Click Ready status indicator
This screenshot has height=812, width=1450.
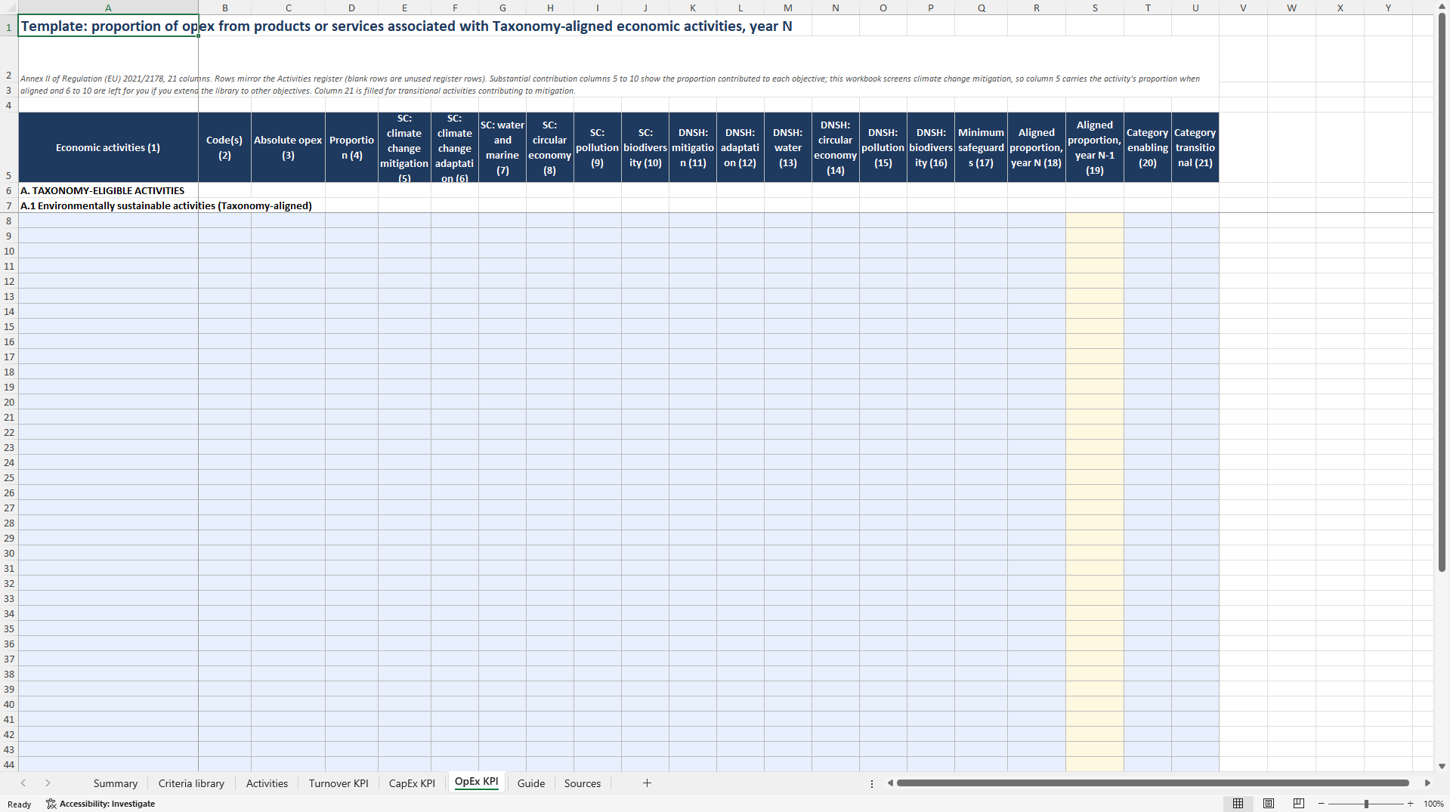(20, 804)
